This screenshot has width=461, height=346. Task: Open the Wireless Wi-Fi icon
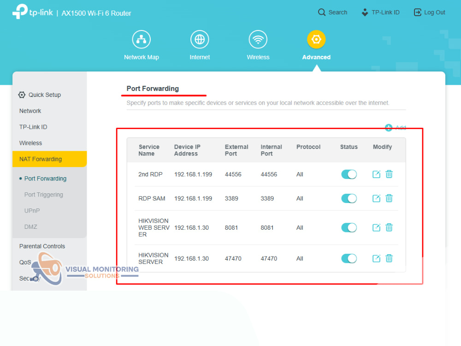[x=258, y=39]
